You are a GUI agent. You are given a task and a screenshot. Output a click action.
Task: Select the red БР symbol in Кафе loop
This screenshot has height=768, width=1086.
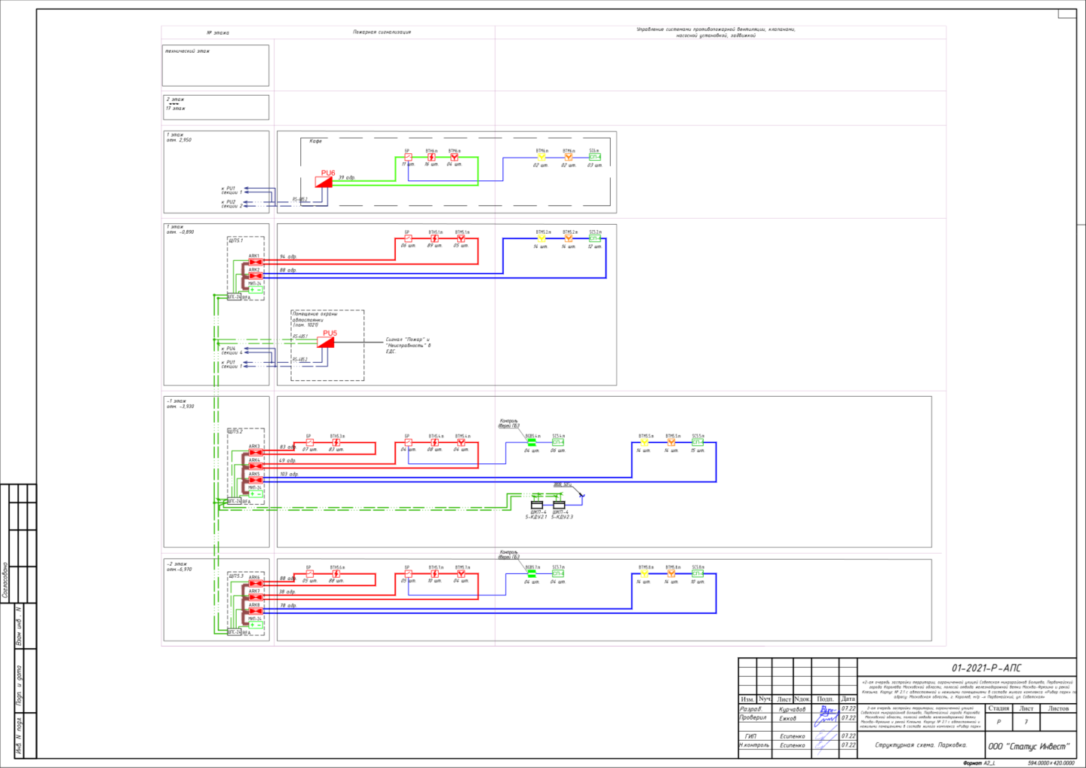[x=408, y=157]
